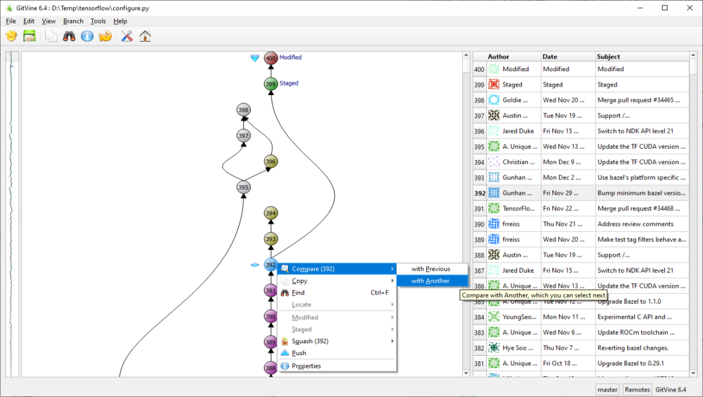Viewport: 703px width, 397px height.
Task: Click the home toolbar icon
Action: point(144,36)
